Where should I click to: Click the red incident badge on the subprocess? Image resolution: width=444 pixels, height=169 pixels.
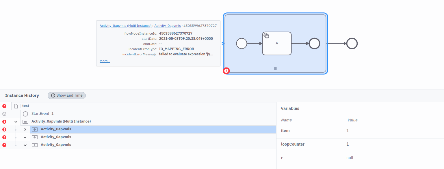(226, 71)
